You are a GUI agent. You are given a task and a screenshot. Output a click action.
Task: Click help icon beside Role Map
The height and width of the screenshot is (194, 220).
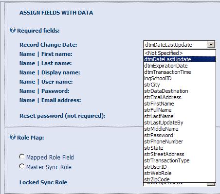pyautogui.click(x=13, y=137)
